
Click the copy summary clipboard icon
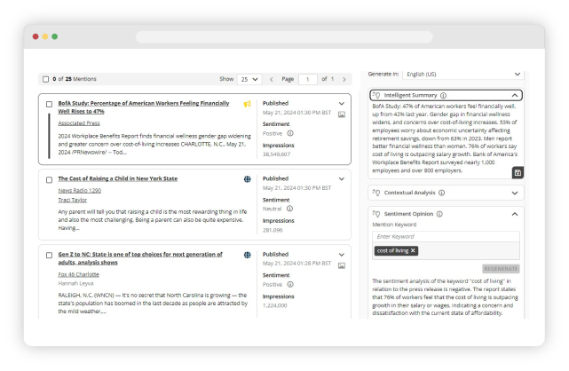click(518, 172)
